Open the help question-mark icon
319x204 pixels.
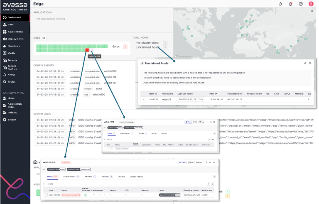[301, 4]
